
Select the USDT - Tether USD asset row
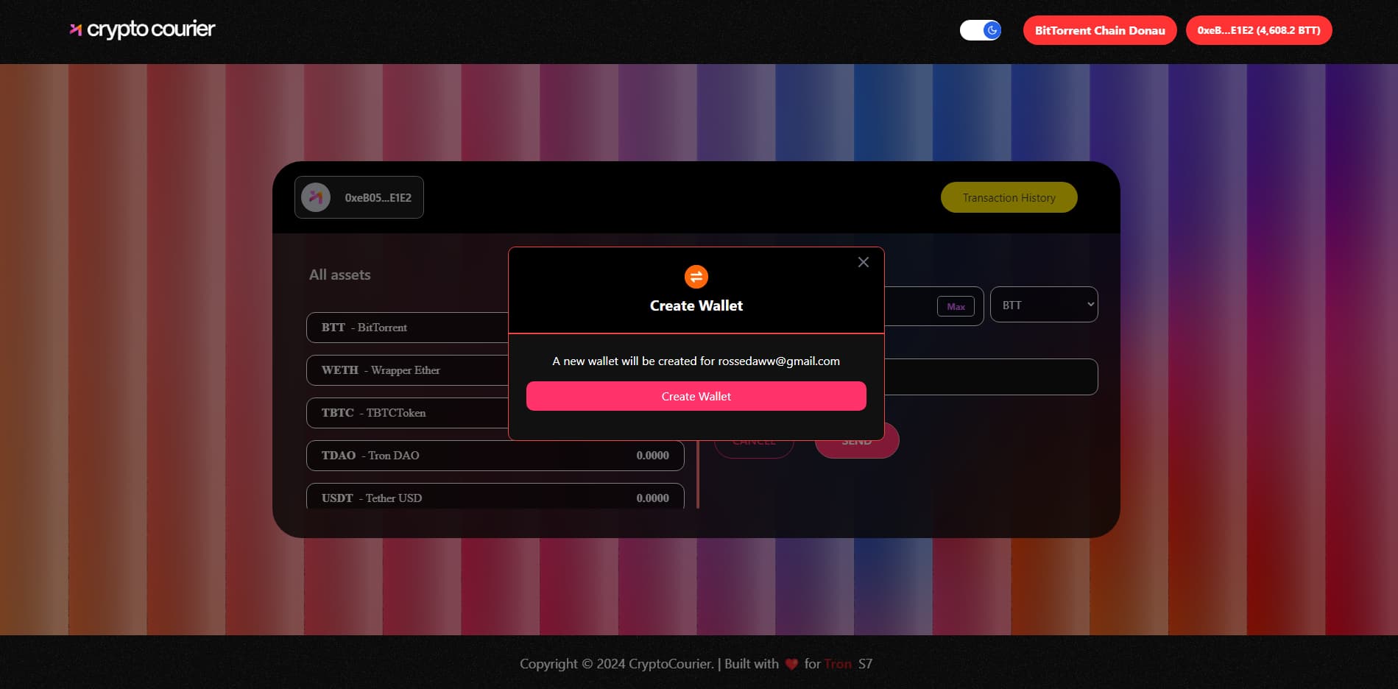tap(495, 497)
